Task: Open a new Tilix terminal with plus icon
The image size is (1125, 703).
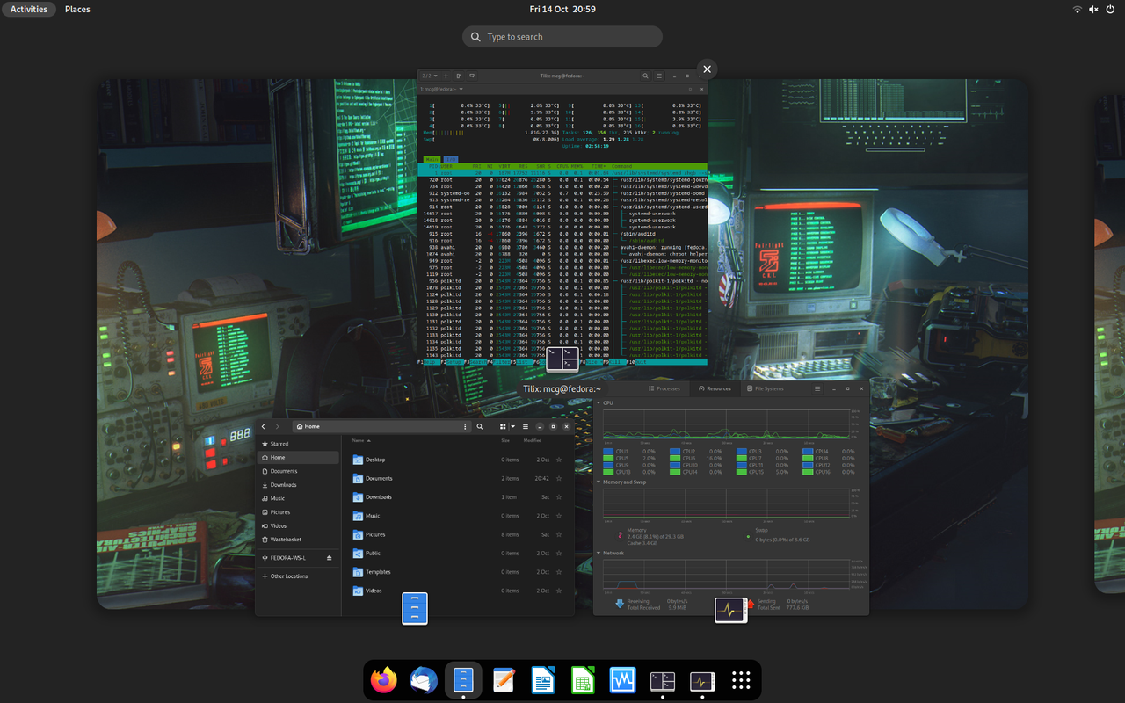Action: [x=446, y=76]
